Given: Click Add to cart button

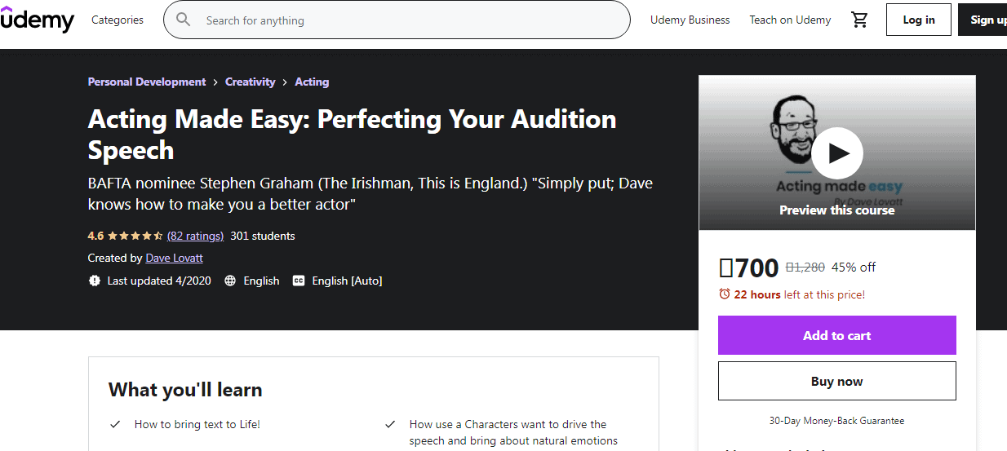Looking at the screenshot, I should point(837,335).
